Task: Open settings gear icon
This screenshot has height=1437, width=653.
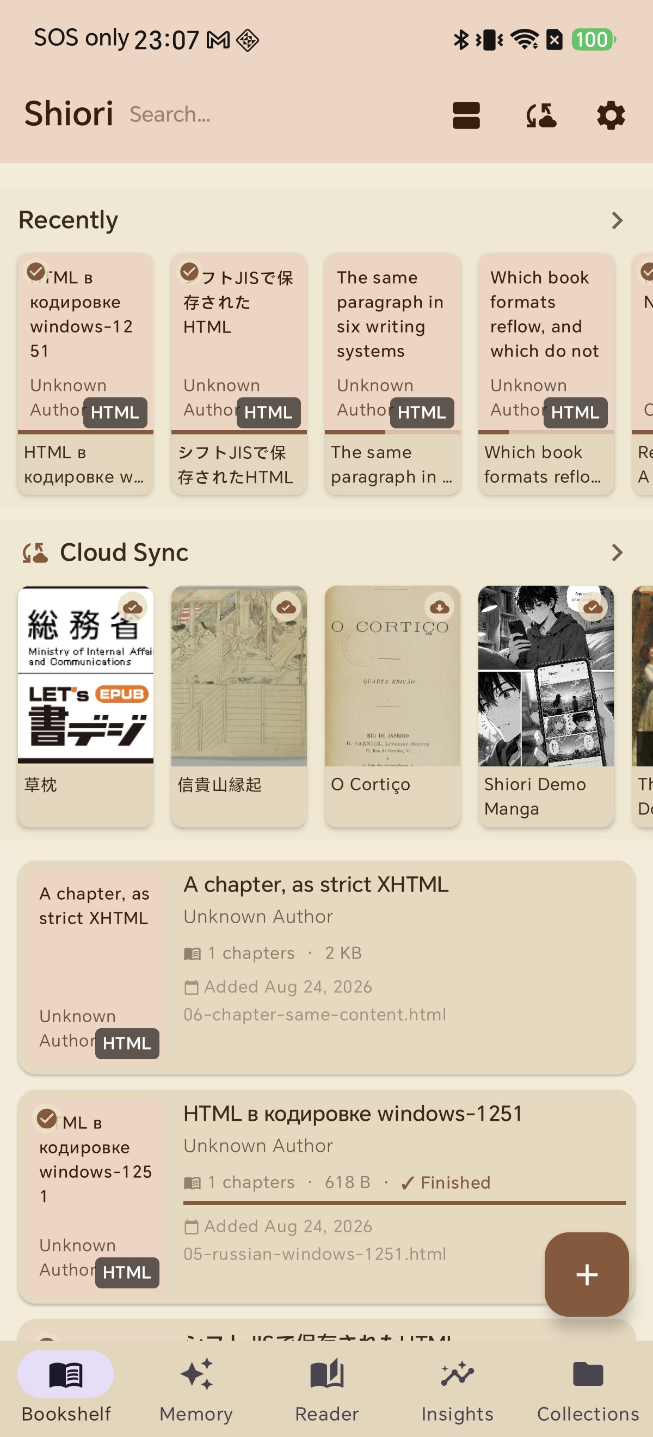Action: tap(611, 115)
